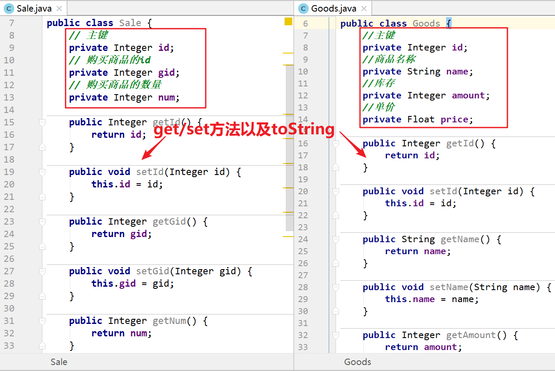
Task: Click fold end marker at Goods.java line 18
Action: pos(336,168)
